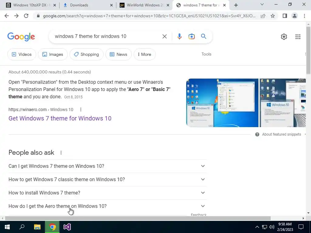311x233 pixels.
Task: View site information lock icon
Action: 38,16
